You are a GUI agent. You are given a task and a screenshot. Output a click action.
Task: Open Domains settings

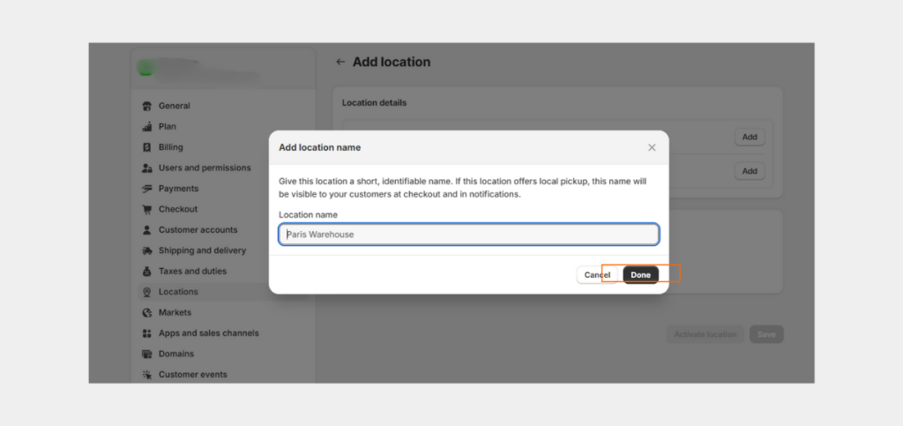point(175,354)
